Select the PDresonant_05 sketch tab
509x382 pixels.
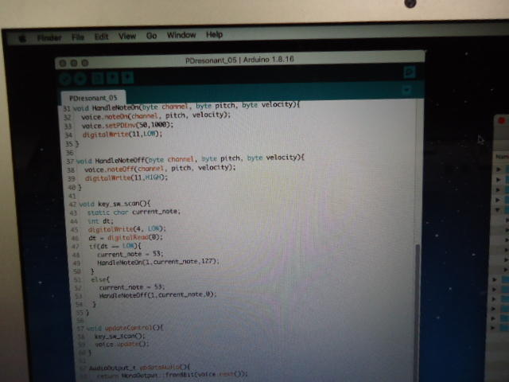(x=93, y=98)
